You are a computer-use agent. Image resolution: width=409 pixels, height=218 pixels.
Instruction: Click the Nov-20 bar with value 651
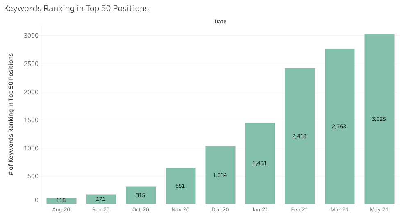point(180,186)
